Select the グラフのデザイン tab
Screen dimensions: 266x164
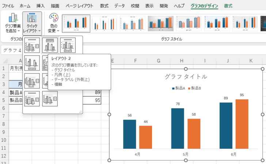pos(204,6)
